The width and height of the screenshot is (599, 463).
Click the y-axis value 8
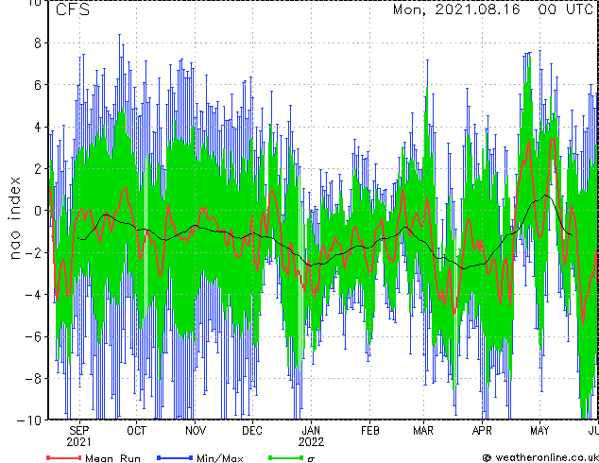tap(38, 43)
